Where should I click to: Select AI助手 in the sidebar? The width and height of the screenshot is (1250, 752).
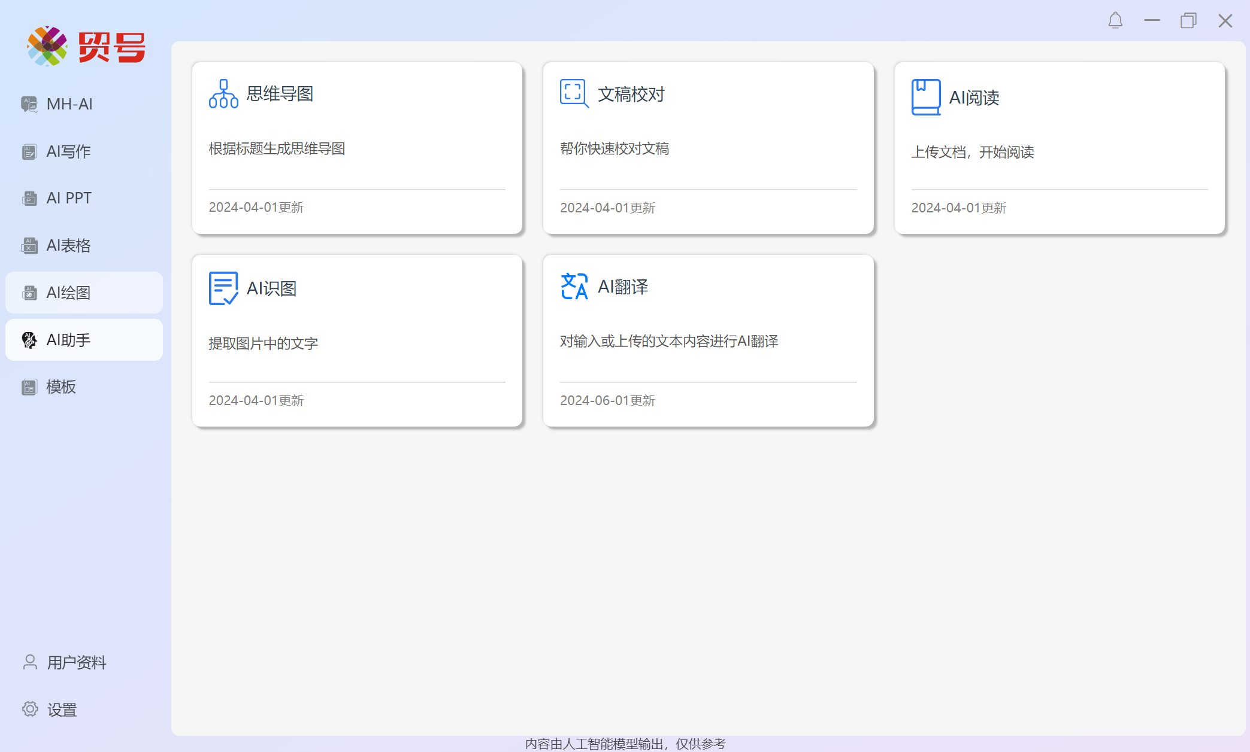[x=84, y=340]
